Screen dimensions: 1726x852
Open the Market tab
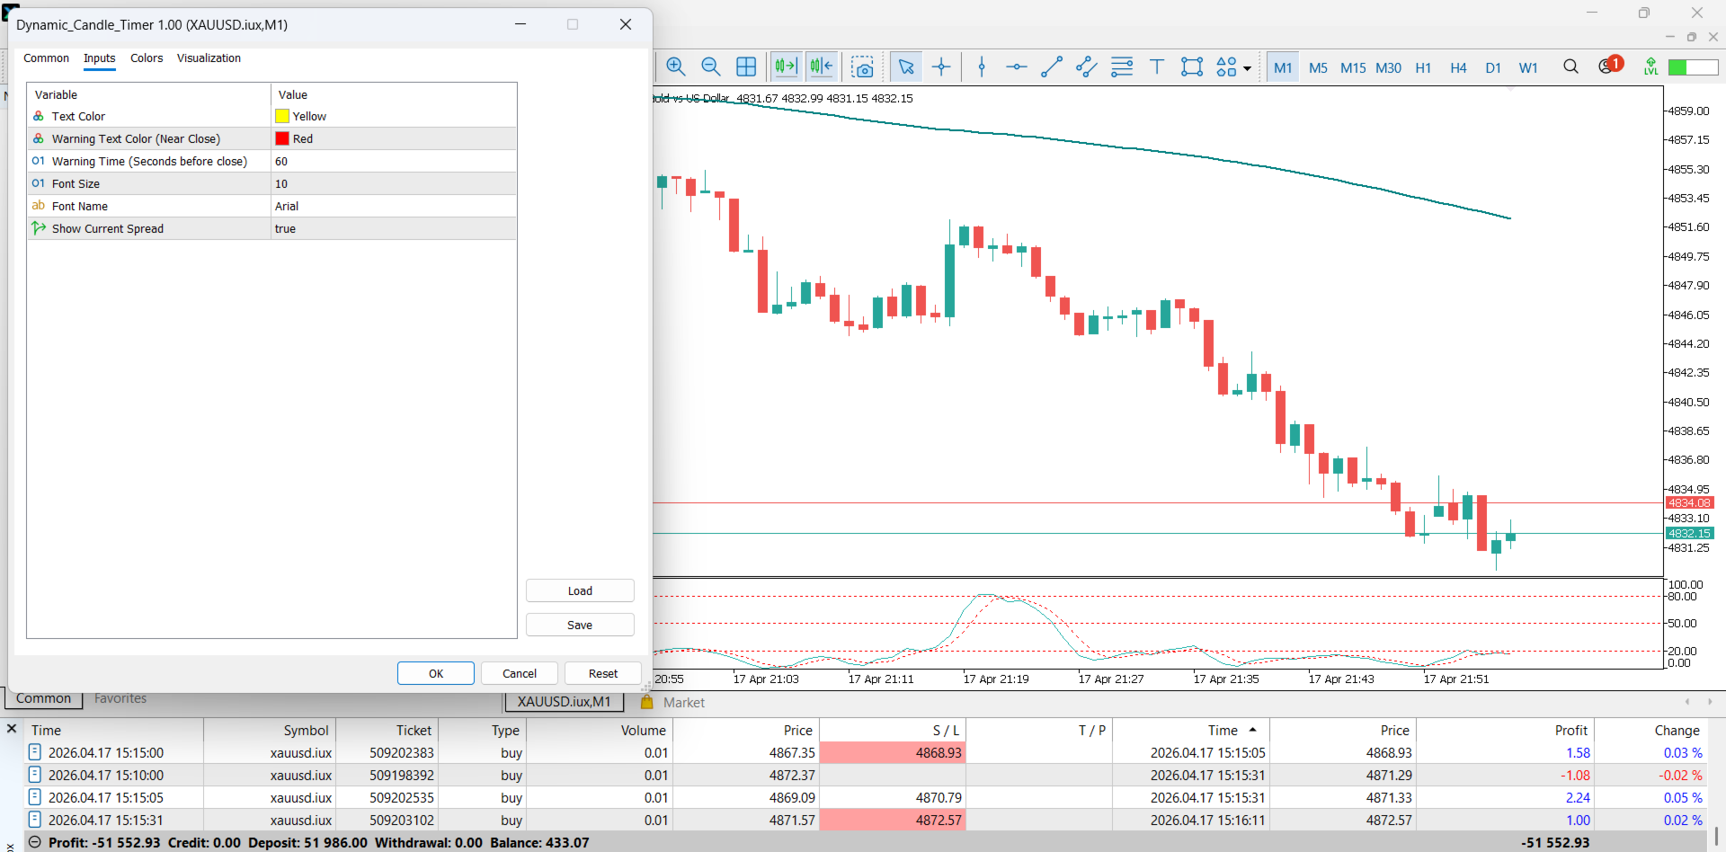pos(684,703)
